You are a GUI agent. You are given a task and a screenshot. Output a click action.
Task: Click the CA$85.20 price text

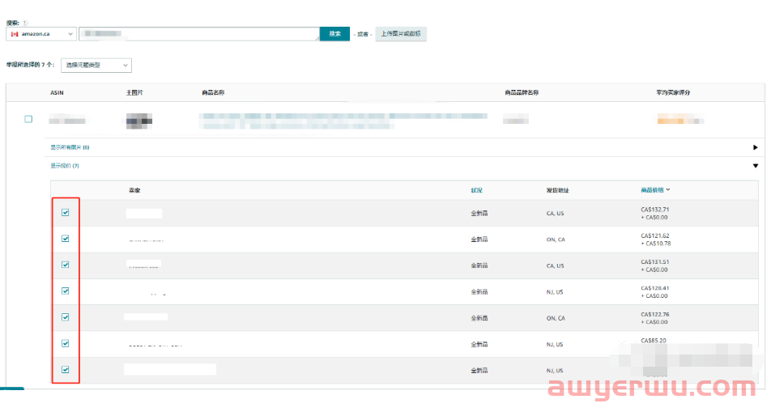tap(654, 340)
